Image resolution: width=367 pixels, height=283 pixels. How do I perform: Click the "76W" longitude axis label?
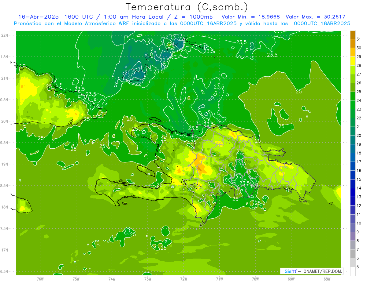(40, 279)
